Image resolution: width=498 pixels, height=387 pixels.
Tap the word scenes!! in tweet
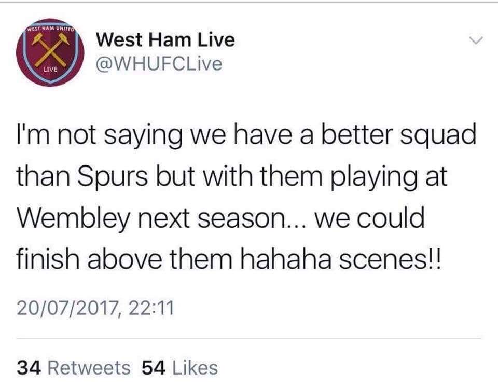point(391,260)
